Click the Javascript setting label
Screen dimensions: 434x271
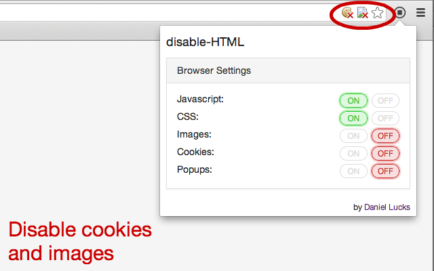[200, 99]
